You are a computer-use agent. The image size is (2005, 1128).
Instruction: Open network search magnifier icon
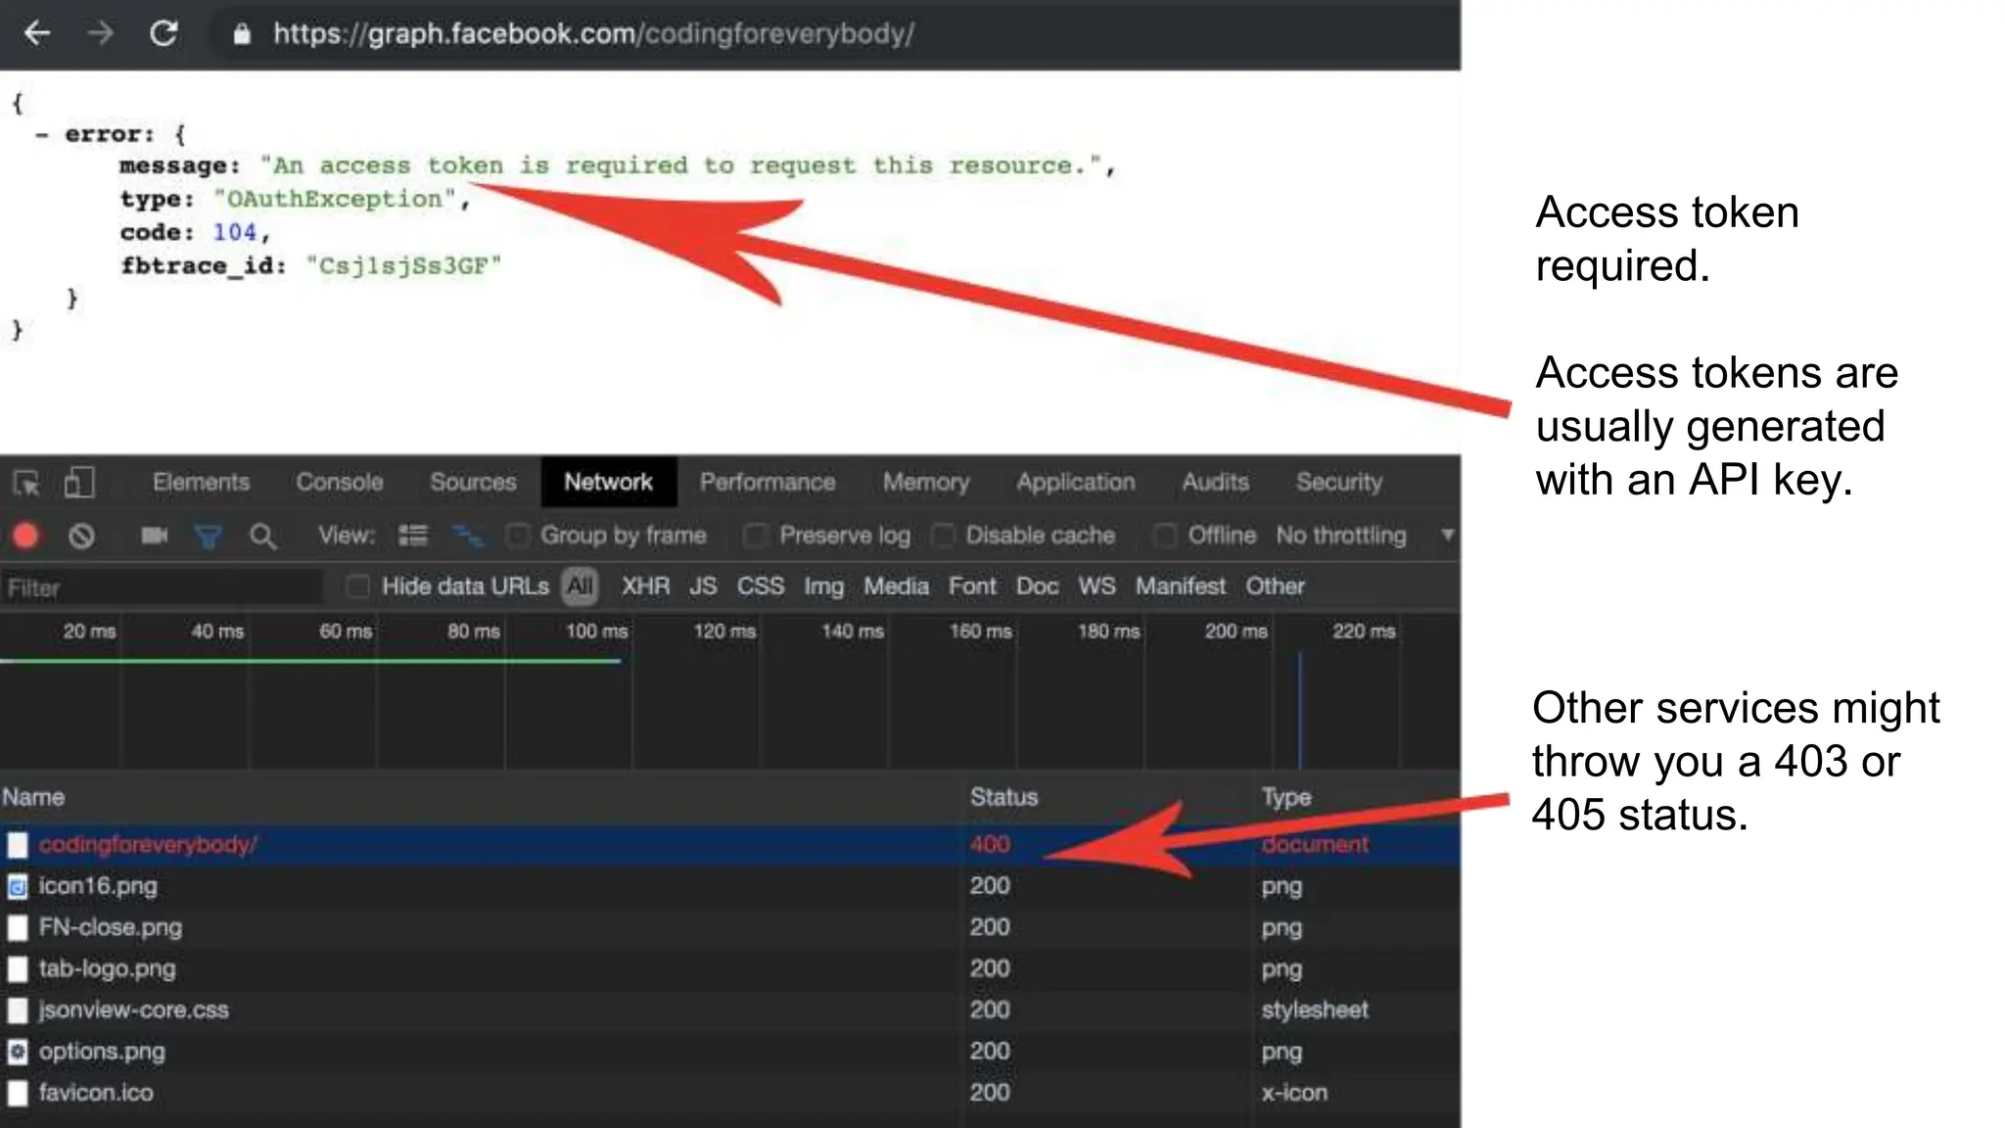tap(262, 536)
